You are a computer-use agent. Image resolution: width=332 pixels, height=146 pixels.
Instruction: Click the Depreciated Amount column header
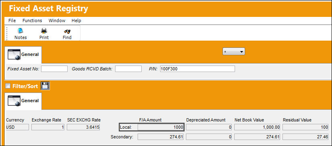click(206, 120)
